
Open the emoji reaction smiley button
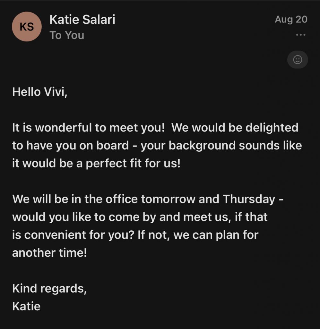coord(297,59)
